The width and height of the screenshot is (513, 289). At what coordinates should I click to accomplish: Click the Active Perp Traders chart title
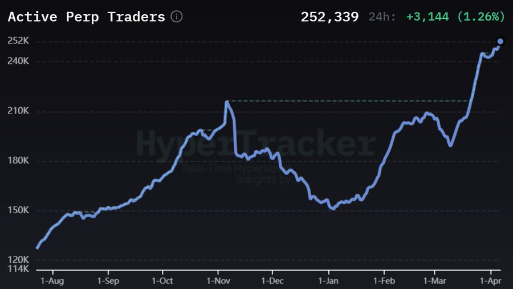(86, 17)
